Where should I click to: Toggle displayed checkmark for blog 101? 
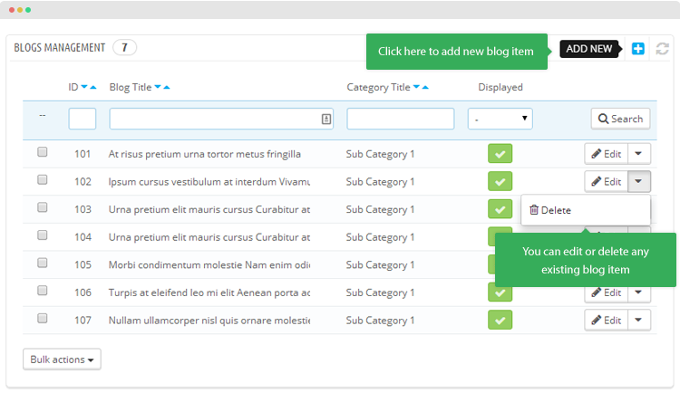pyautogui.click(x=500, y=153)
